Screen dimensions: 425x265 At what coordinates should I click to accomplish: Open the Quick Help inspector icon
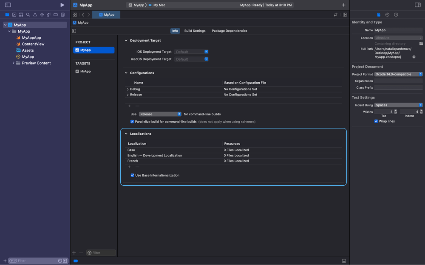point(396,14)
